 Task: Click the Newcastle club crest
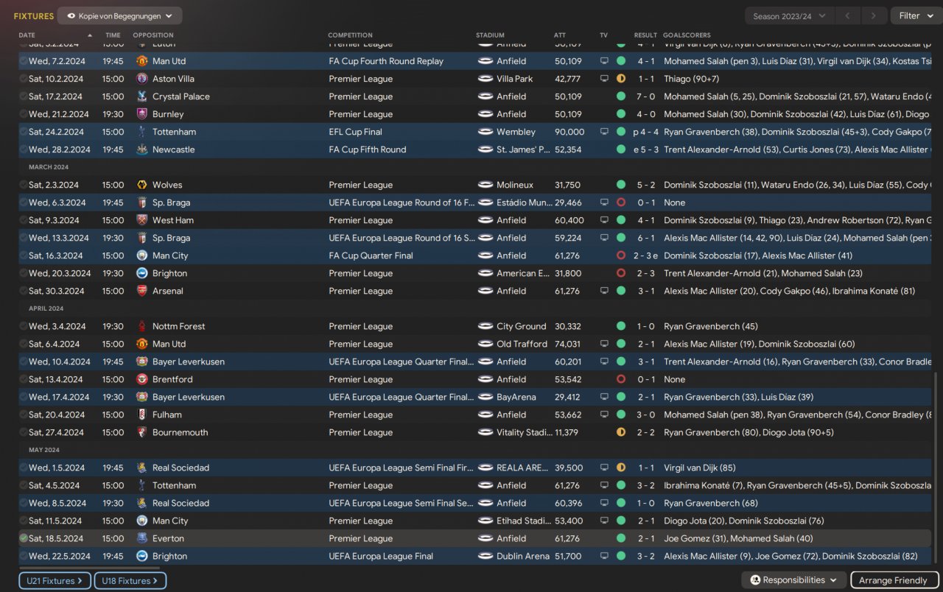click(x=142, y=149)
